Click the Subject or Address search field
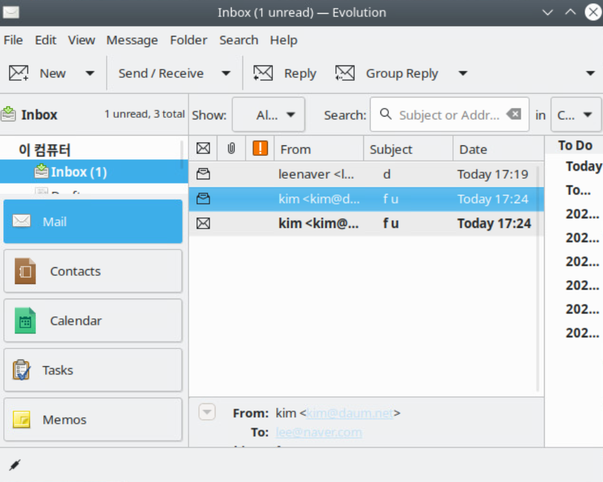Viewport: 603px width, 482px height. (x=449, y=115)
